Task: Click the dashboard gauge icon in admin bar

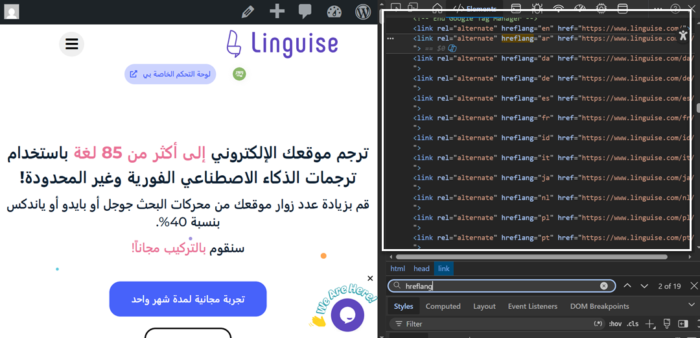Action: [x=334, y=11]
